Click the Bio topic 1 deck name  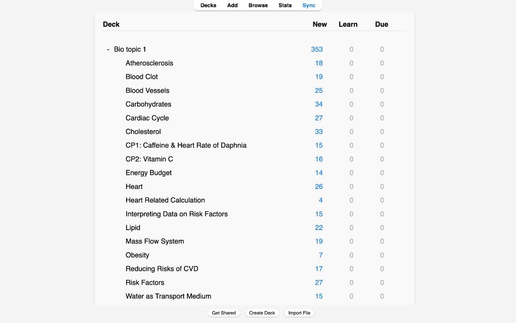(x=130, y=49)
